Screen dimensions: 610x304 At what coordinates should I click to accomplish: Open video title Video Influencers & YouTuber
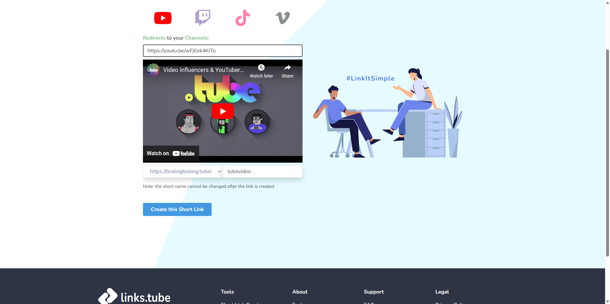(203, 70)
